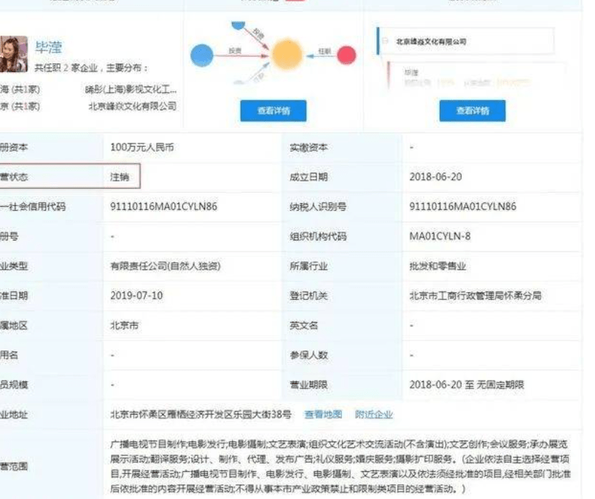Viewport: 595px width, 499px height.
Task: Open the 晞影(上海)影视文化 company link
Action: [x=131, y=89]
